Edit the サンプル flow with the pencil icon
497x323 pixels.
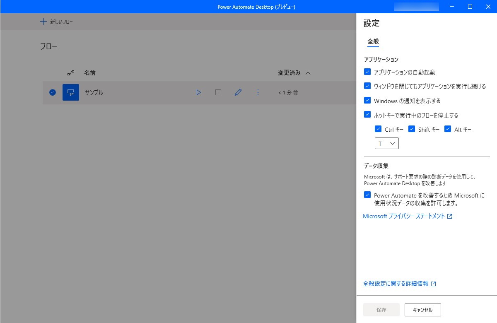(x=238, y=92)
